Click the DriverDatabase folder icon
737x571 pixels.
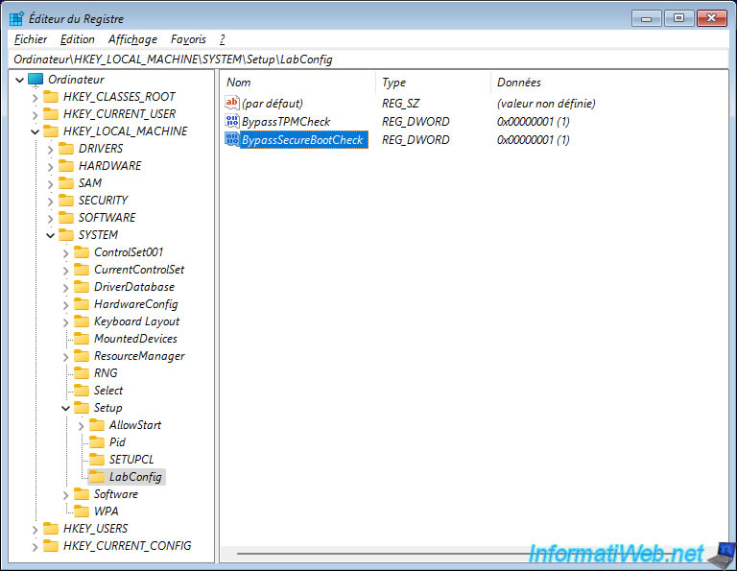(x=82, y=287)
